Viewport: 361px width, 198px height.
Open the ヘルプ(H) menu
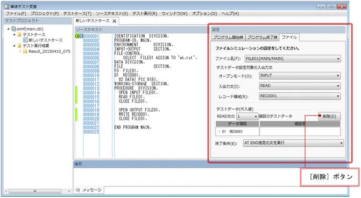(230, 14)
